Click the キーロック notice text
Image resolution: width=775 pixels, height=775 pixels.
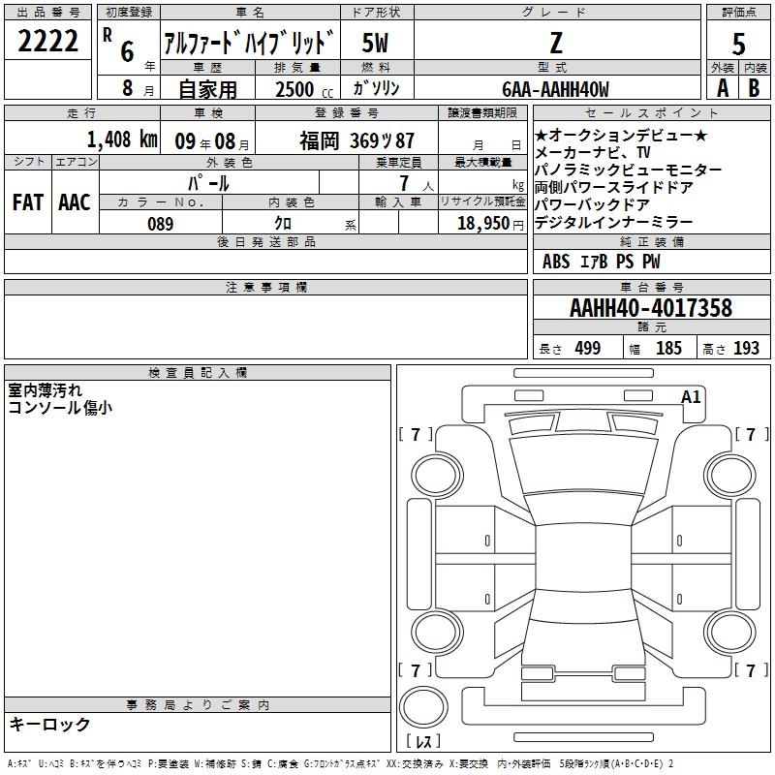pos(49,725)
